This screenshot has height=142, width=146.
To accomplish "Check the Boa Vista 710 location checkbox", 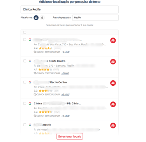I will [25, 40].
